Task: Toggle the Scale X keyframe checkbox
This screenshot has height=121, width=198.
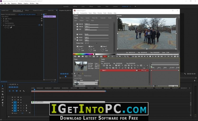Action: pyautogui.click(x=77, y=38)
